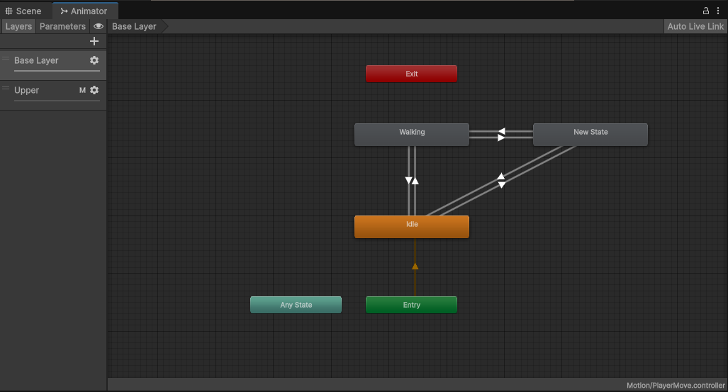728x392 pixels.
Task: Select the orange Idle state node
Action: pyautogui.click(x=411, y=227)
